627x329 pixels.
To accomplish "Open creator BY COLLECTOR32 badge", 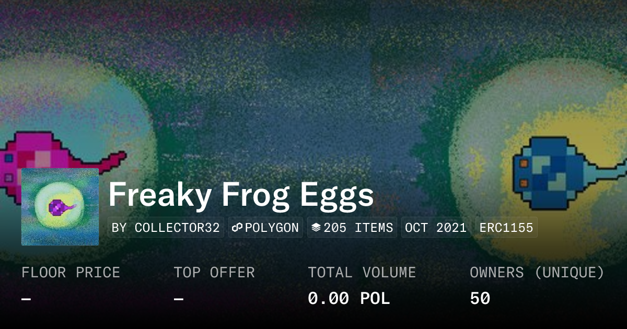I will 166,228.
